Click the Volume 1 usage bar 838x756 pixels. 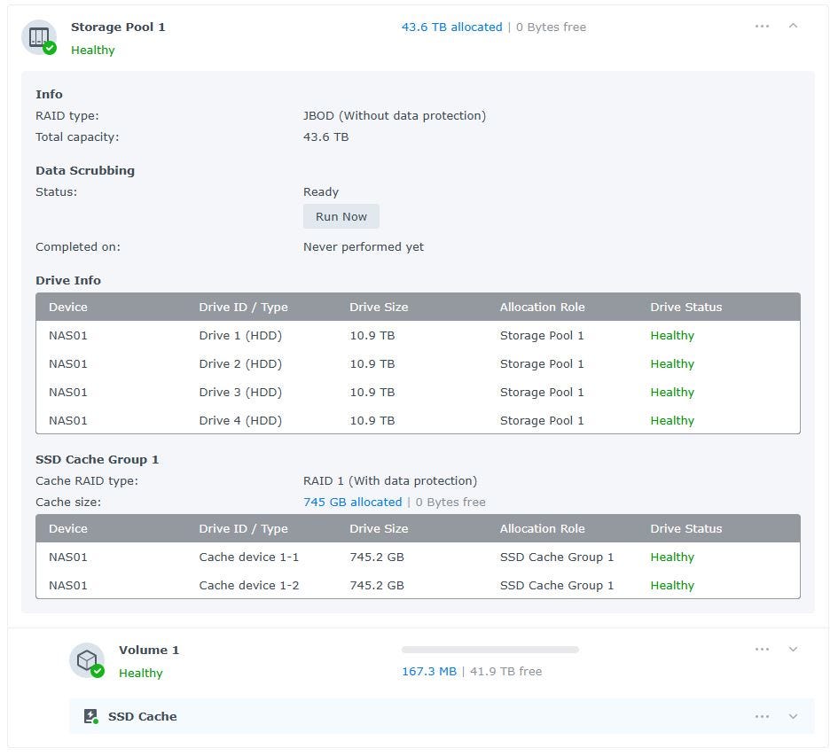coord(489,650)
